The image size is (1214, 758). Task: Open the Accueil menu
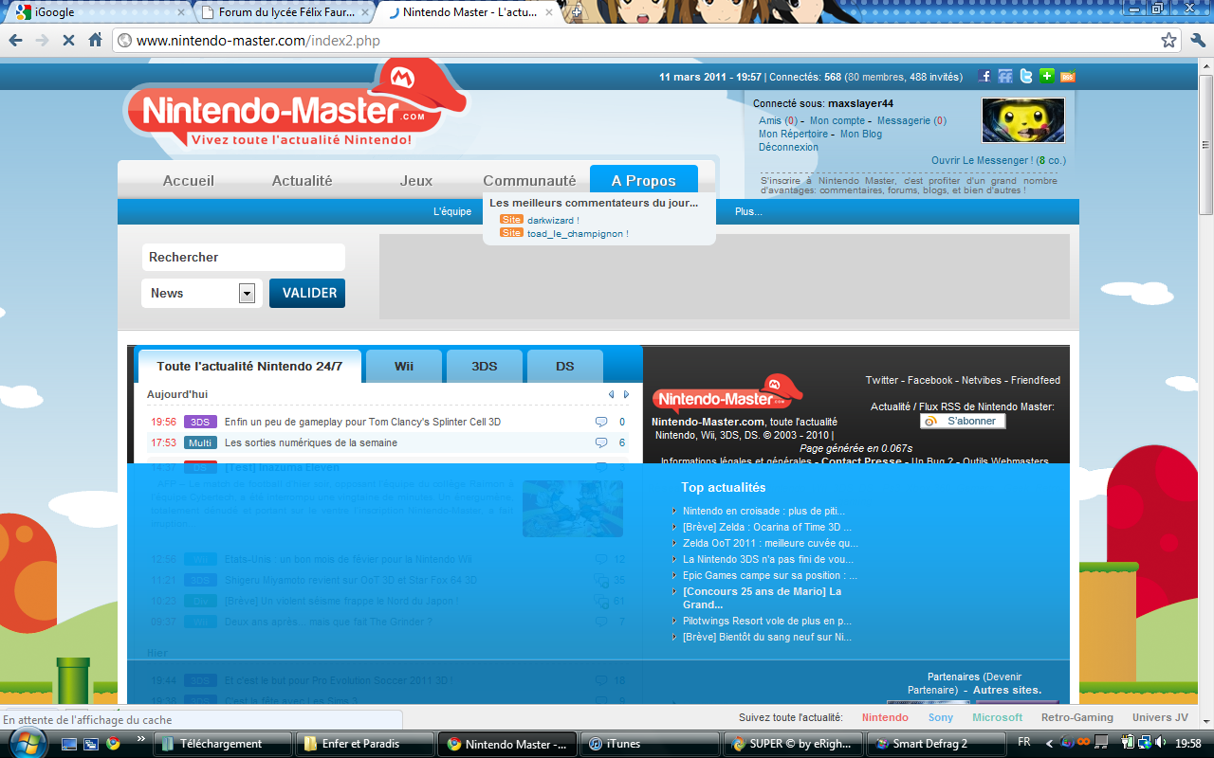[x=188, y=180]
